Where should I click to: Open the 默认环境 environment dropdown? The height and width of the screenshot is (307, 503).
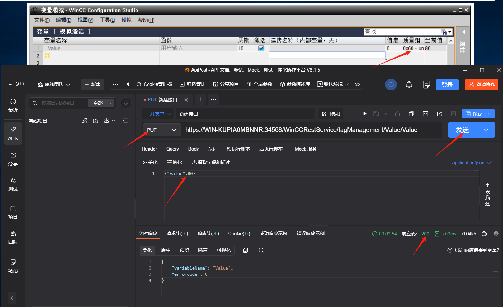[x=333, y=84]
